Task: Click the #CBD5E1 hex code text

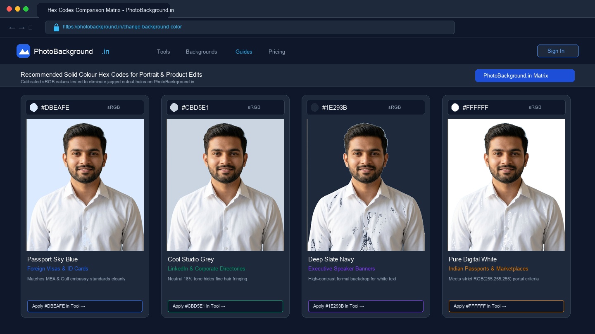Action: [195, 107]
